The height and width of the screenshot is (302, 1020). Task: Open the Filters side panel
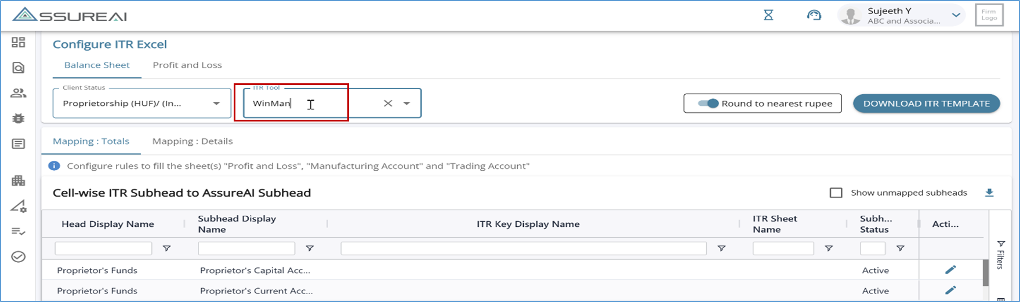[x=1000, y=255]
